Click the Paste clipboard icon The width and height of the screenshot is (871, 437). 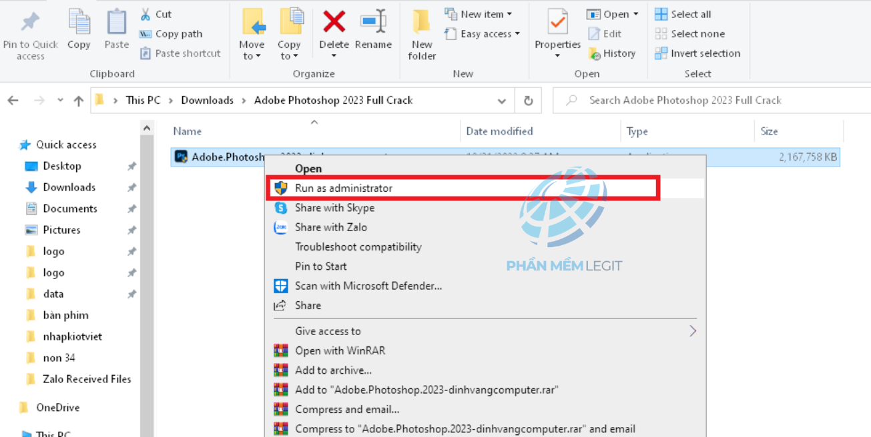117,22
